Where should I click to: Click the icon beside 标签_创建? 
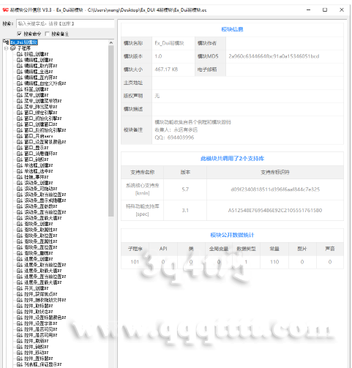(20, 89)
